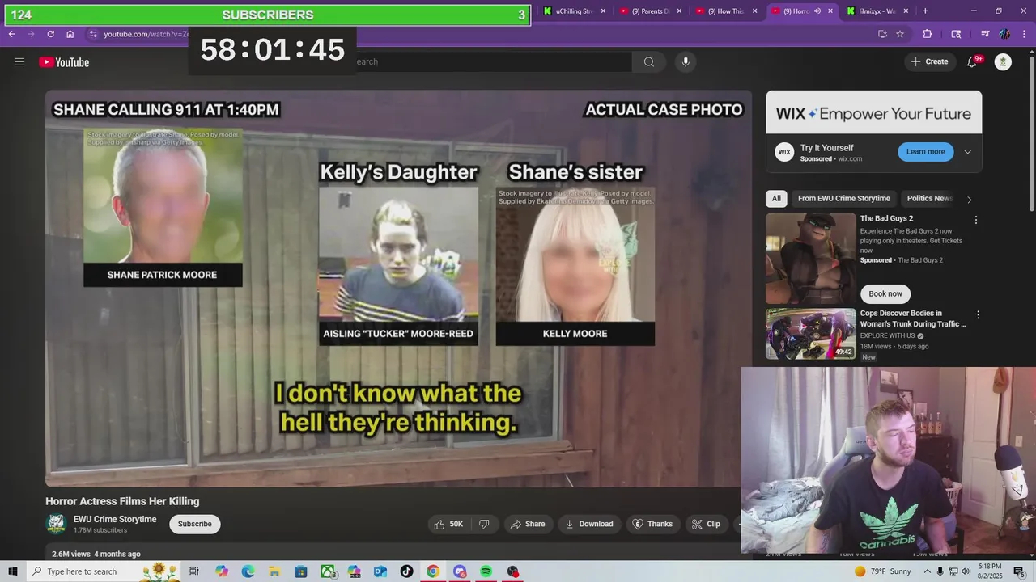This screenshot has height=582, width=1036.
Task: Click the Thanks button
Action: click(x=652, y=524)
